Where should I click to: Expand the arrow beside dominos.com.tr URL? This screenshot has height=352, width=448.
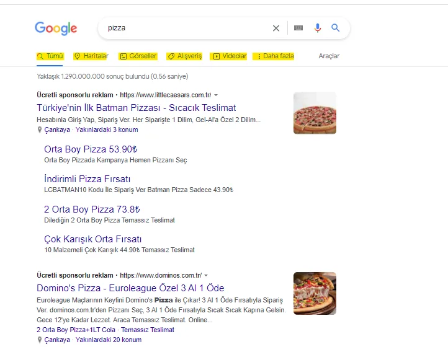coord(206,276)
